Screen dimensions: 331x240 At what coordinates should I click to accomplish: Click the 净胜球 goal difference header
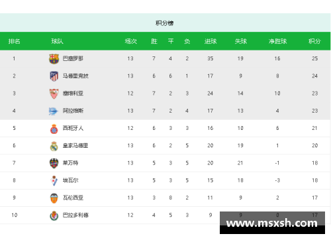point(277,41)
